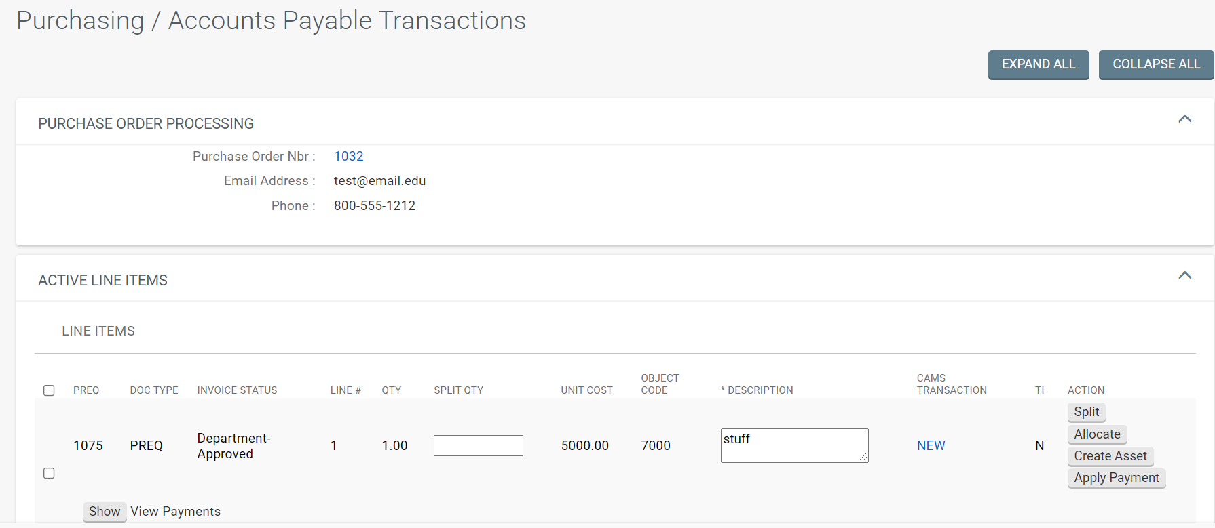This screenshot has width=1215, height=528.
Task: Click Show to view payments
Action: 105,512
